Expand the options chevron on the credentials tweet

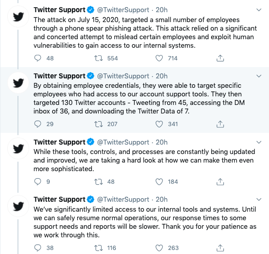pos(259,76)
